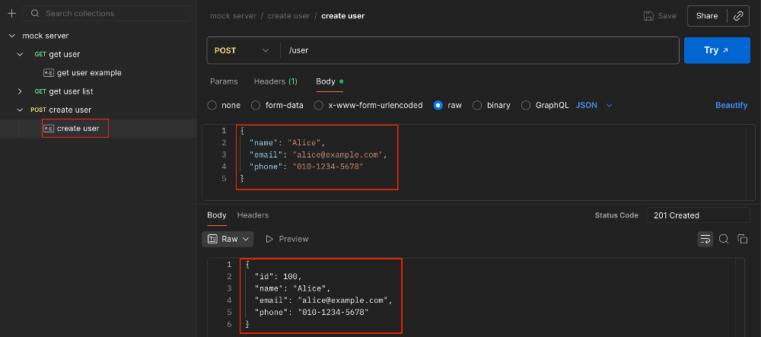Click the Preview play icon
This screenshot has width=761, height=337.
[269, 239]
